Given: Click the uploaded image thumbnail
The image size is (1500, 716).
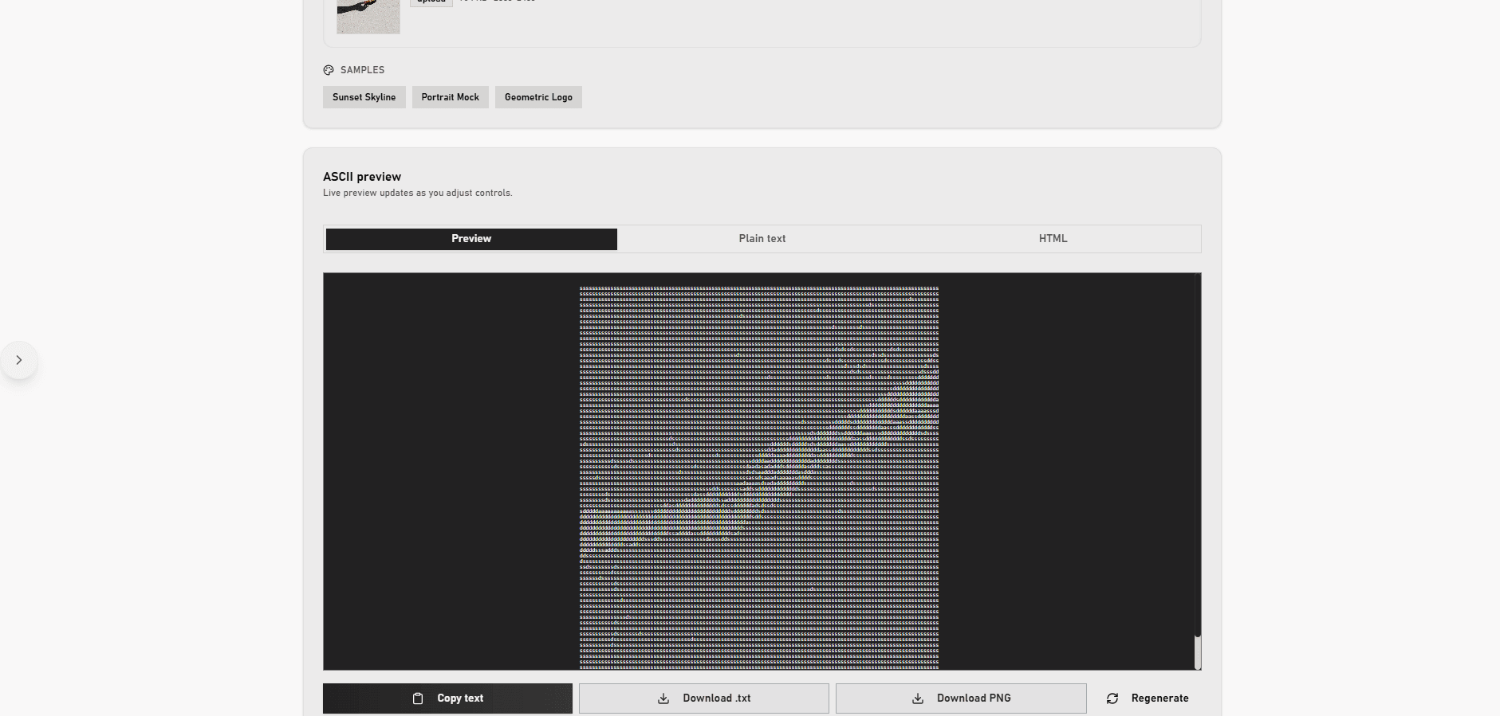Looking at the screenshot, I should 368,16.
